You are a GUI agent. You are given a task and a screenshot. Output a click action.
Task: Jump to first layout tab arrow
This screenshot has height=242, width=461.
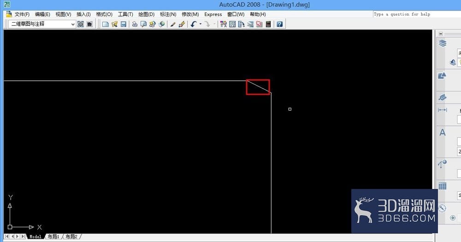click(x=7, y=236)
